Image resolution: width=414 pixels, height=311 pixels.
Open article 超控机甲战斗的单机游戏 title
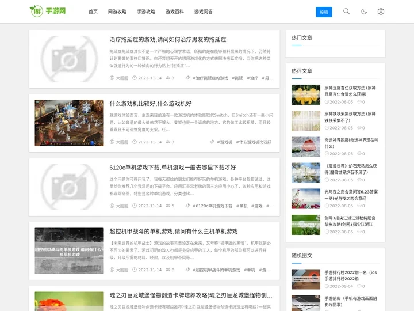pyautogui.click(x=174, y=232)
